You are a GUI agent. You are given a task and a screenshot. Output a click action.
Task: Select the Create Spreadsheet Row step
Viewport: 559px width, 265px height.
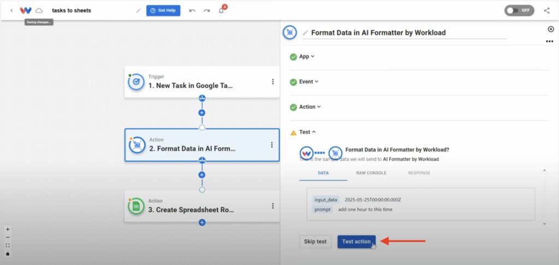coord(202,206)
